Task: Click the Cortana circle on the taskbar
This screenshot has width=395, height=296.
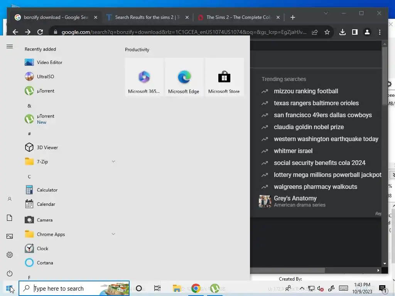Action: [138, 288]
